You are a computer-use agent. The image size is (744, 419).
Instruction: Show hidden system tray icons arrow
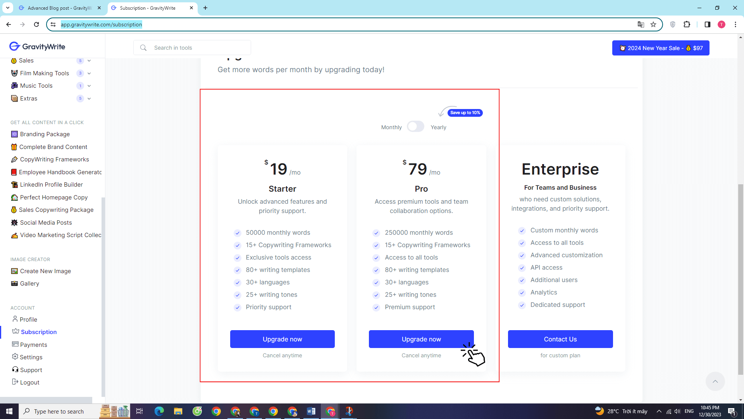click(659, 411)
